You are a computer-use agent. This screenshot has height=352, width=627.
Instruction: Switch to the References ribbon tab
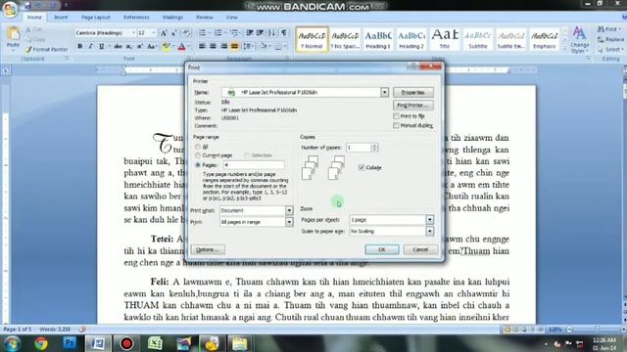pos(136,18)
